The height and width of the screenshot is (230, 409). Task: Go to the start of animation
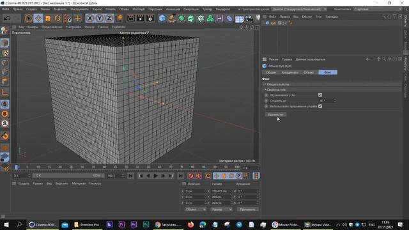[130, 176]
